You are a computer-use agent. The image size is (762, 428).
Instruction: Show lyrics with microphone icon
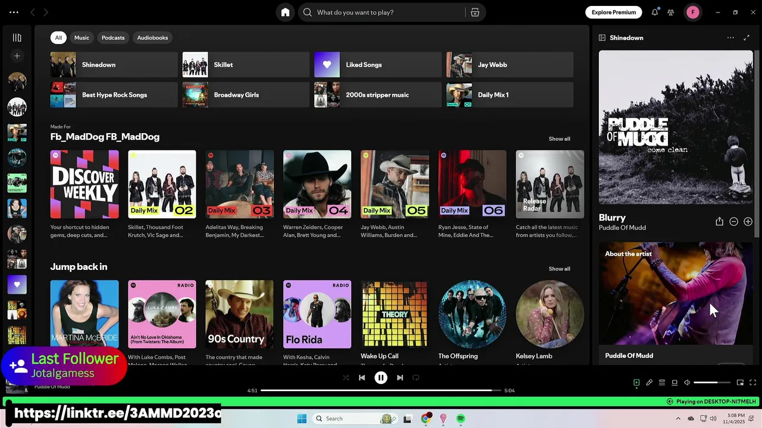pyautogui.click(x=649, y=383)
